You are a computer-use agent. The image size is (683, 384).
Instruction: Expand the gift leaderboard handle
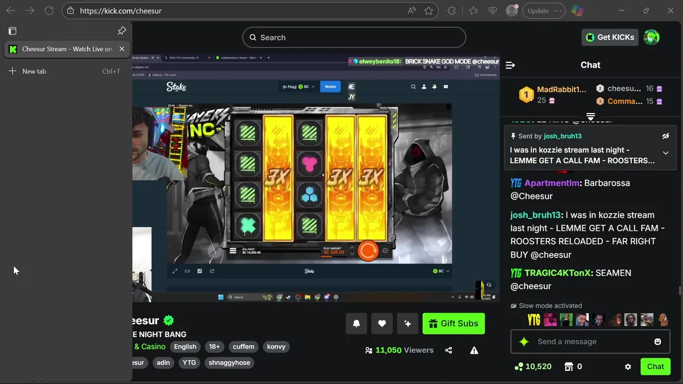591,116
